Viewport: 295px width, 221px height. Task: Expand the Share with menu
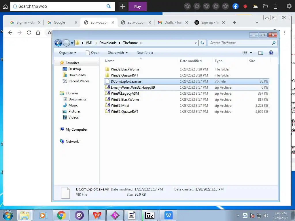[118, 53]
